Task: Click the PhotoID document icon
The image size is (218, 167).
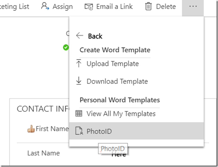Action: coord(79,131)
